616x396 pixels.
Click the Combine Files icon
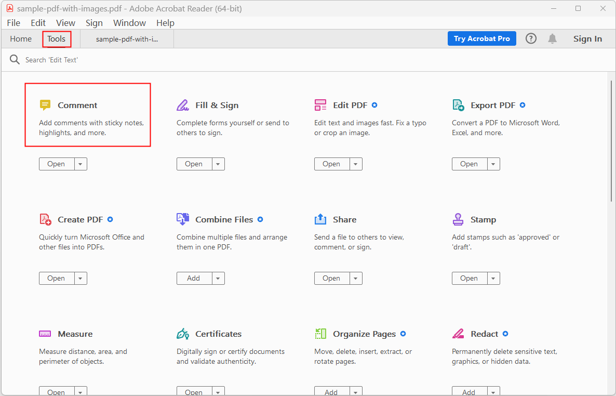coord(183,219)
